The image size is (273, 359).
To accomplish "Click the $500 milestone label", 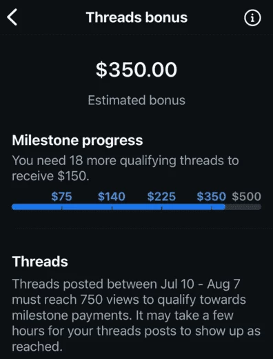I will pyautogui.click(x=246, y=197).
